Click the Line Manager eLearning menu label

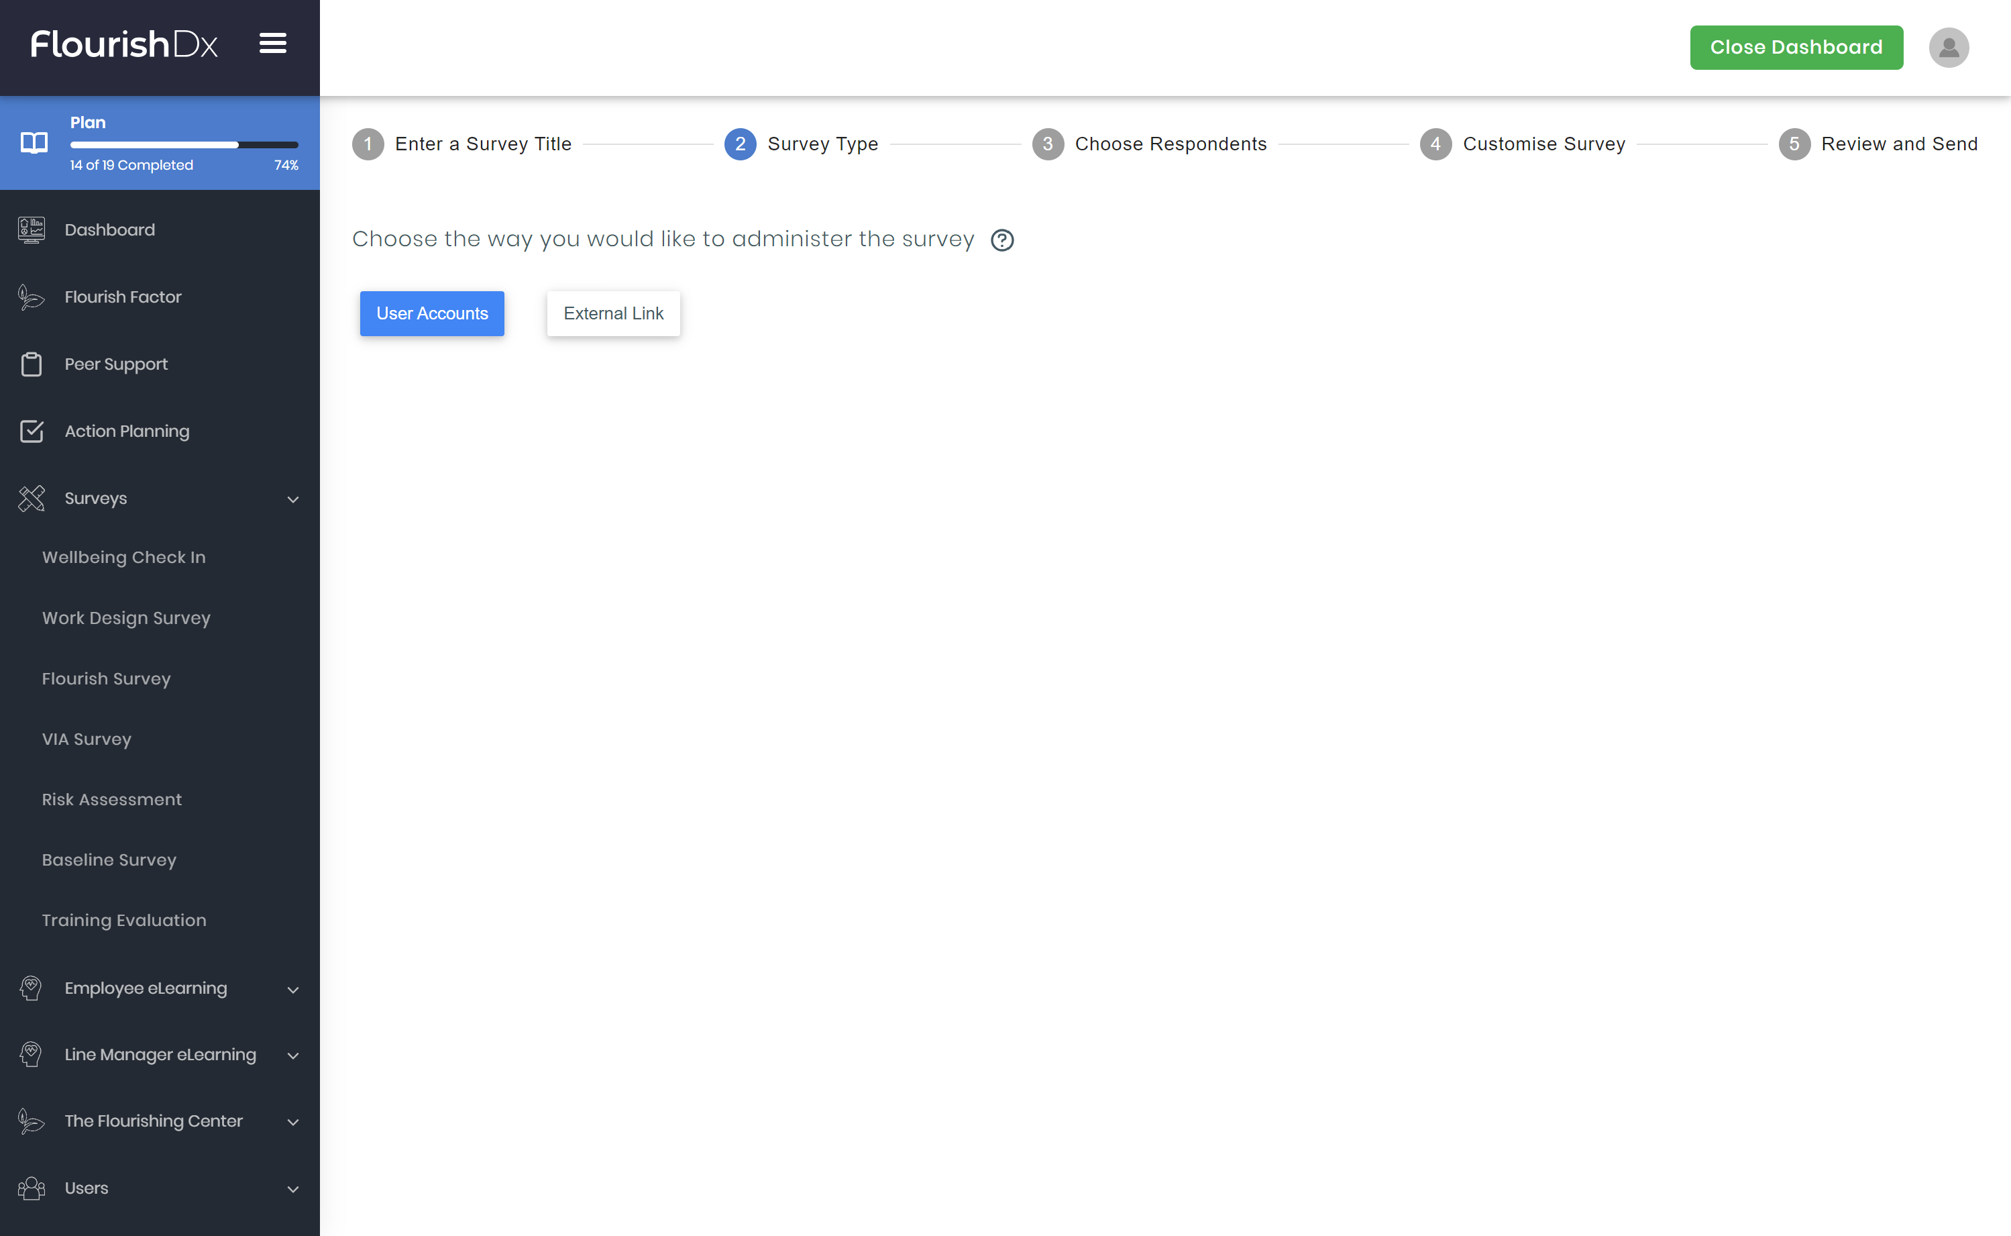pos(160,1055)
